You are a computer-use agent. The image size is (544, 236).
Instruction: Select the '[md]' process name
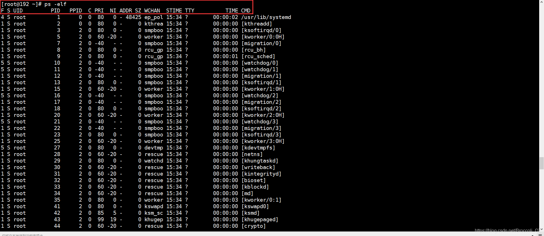tap(247, 193)
